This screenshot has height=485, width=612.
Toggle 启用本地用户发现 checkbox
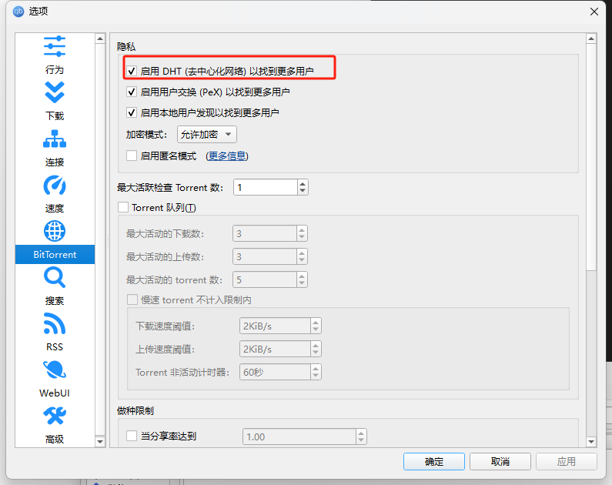click(x=132, y=112)
